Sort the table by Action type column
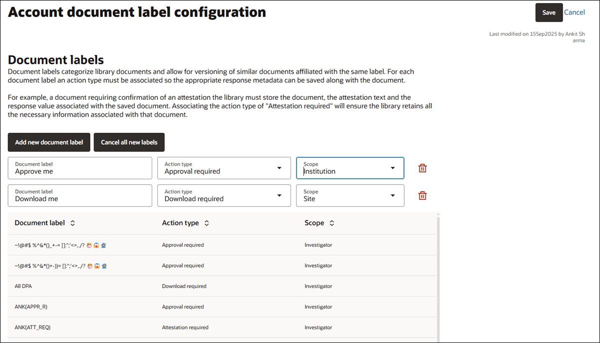Screen dimensions: 600x343 (206, 223)
